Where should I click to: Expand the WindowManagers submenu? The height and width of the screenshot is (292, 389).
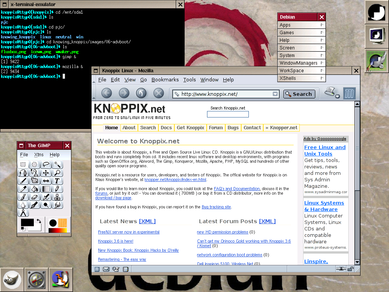(x=301, y=63)
